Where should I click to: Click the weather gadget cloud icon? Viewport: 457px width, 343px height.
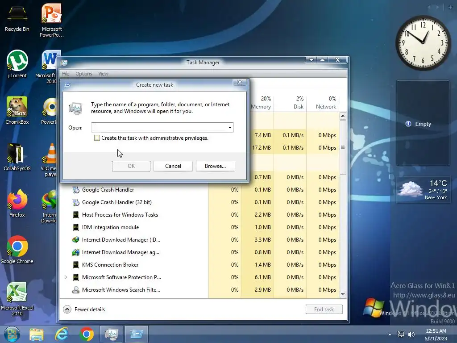pos(411,189)
